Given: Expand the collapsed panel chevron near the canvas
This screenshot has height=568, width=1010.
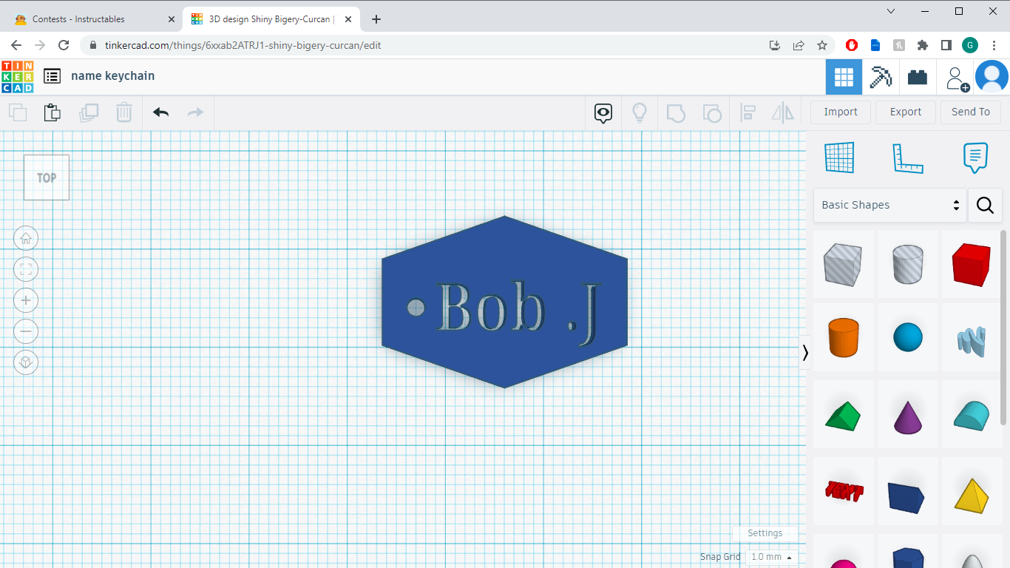Looking at the screenshot, I should [805, 353].
